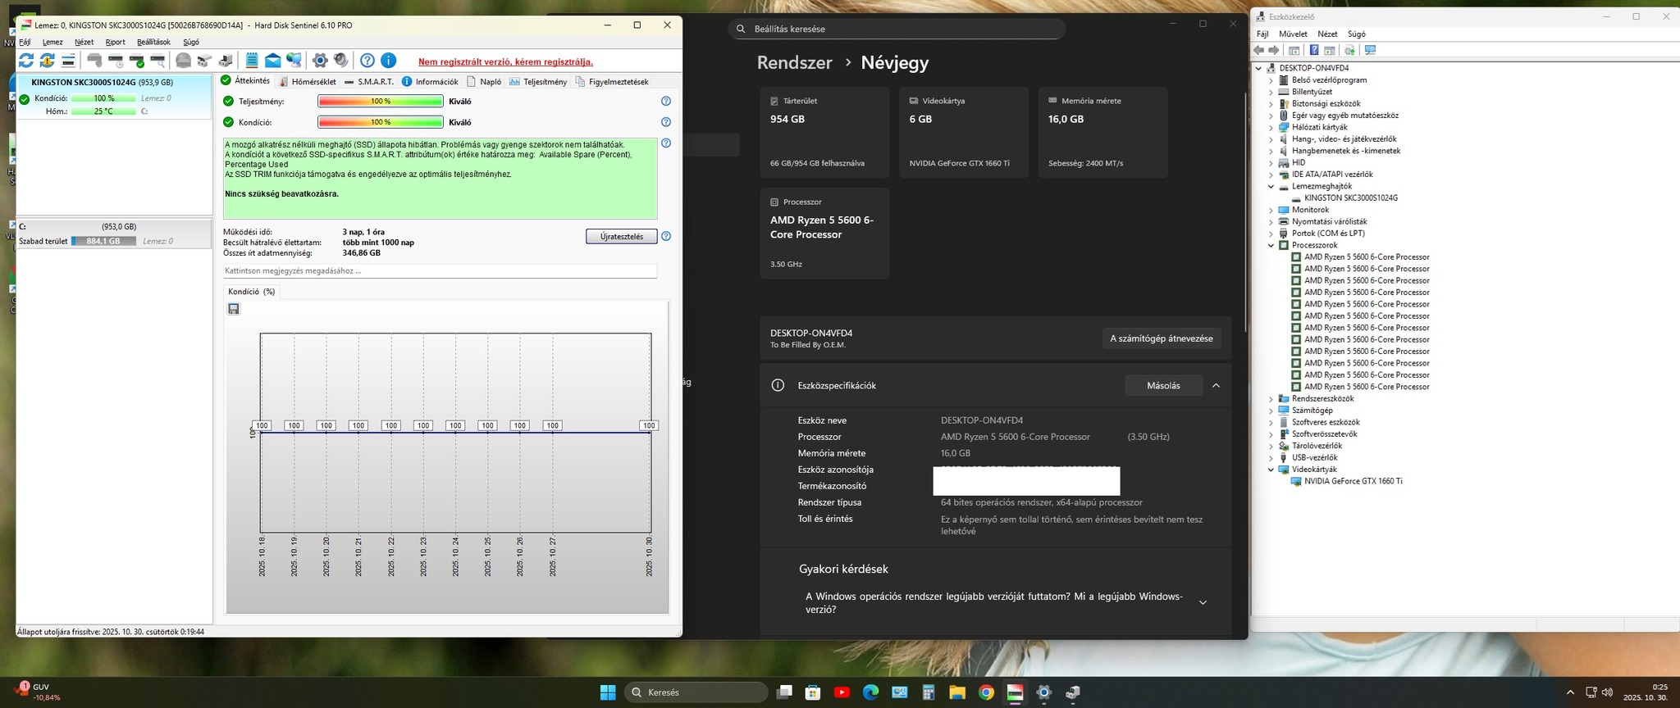Click the Kondíció 100% gradient bar
The width and height of the screenshot is (1680, 708).
pyautogui.click(x=381, y=122)
